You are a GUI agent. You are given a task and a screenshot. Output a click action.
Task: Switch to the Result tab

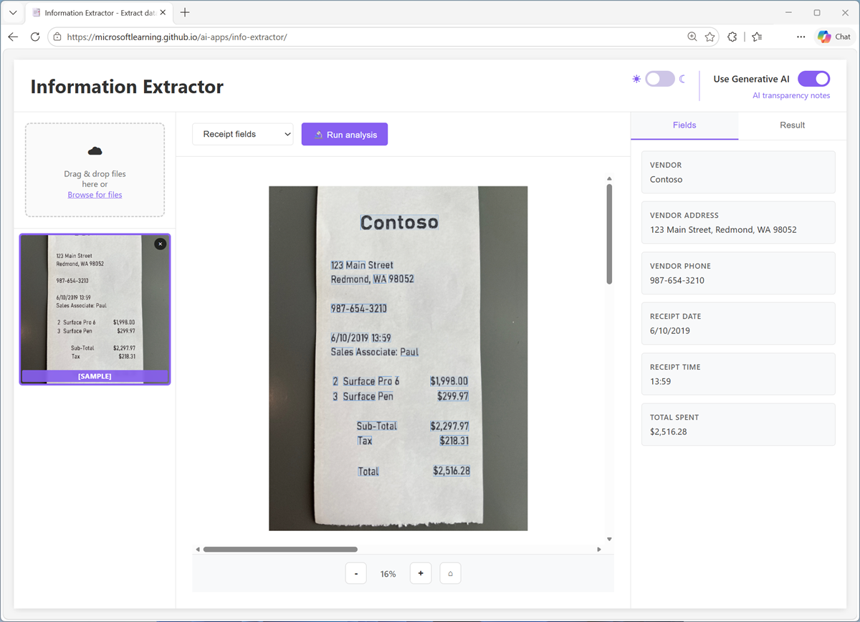pyautogui.click(x=792, y=125)
